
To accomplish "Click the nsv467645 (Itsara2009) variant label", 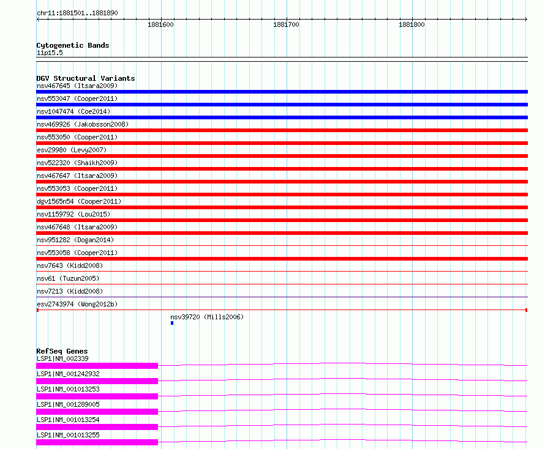I will point(77,86).
